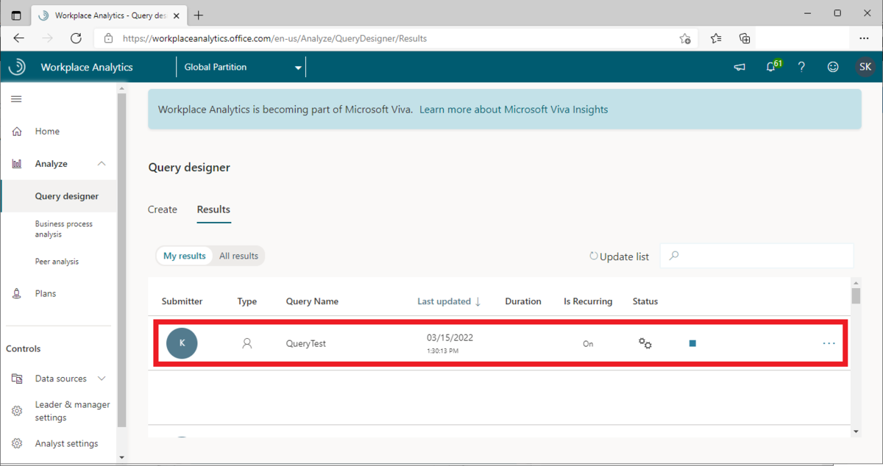Click the Update list button

point(620,257)
